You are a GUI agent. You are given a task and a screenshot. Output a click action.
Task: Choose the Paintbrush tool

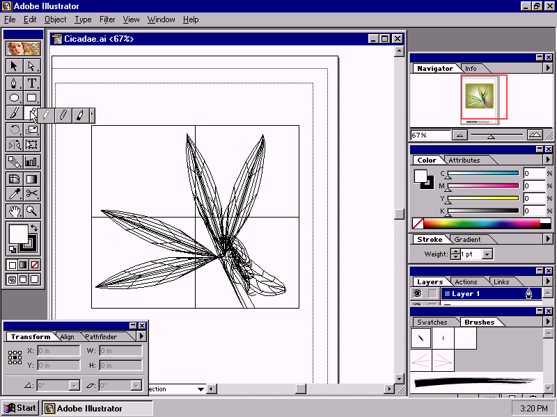(15, 113)
